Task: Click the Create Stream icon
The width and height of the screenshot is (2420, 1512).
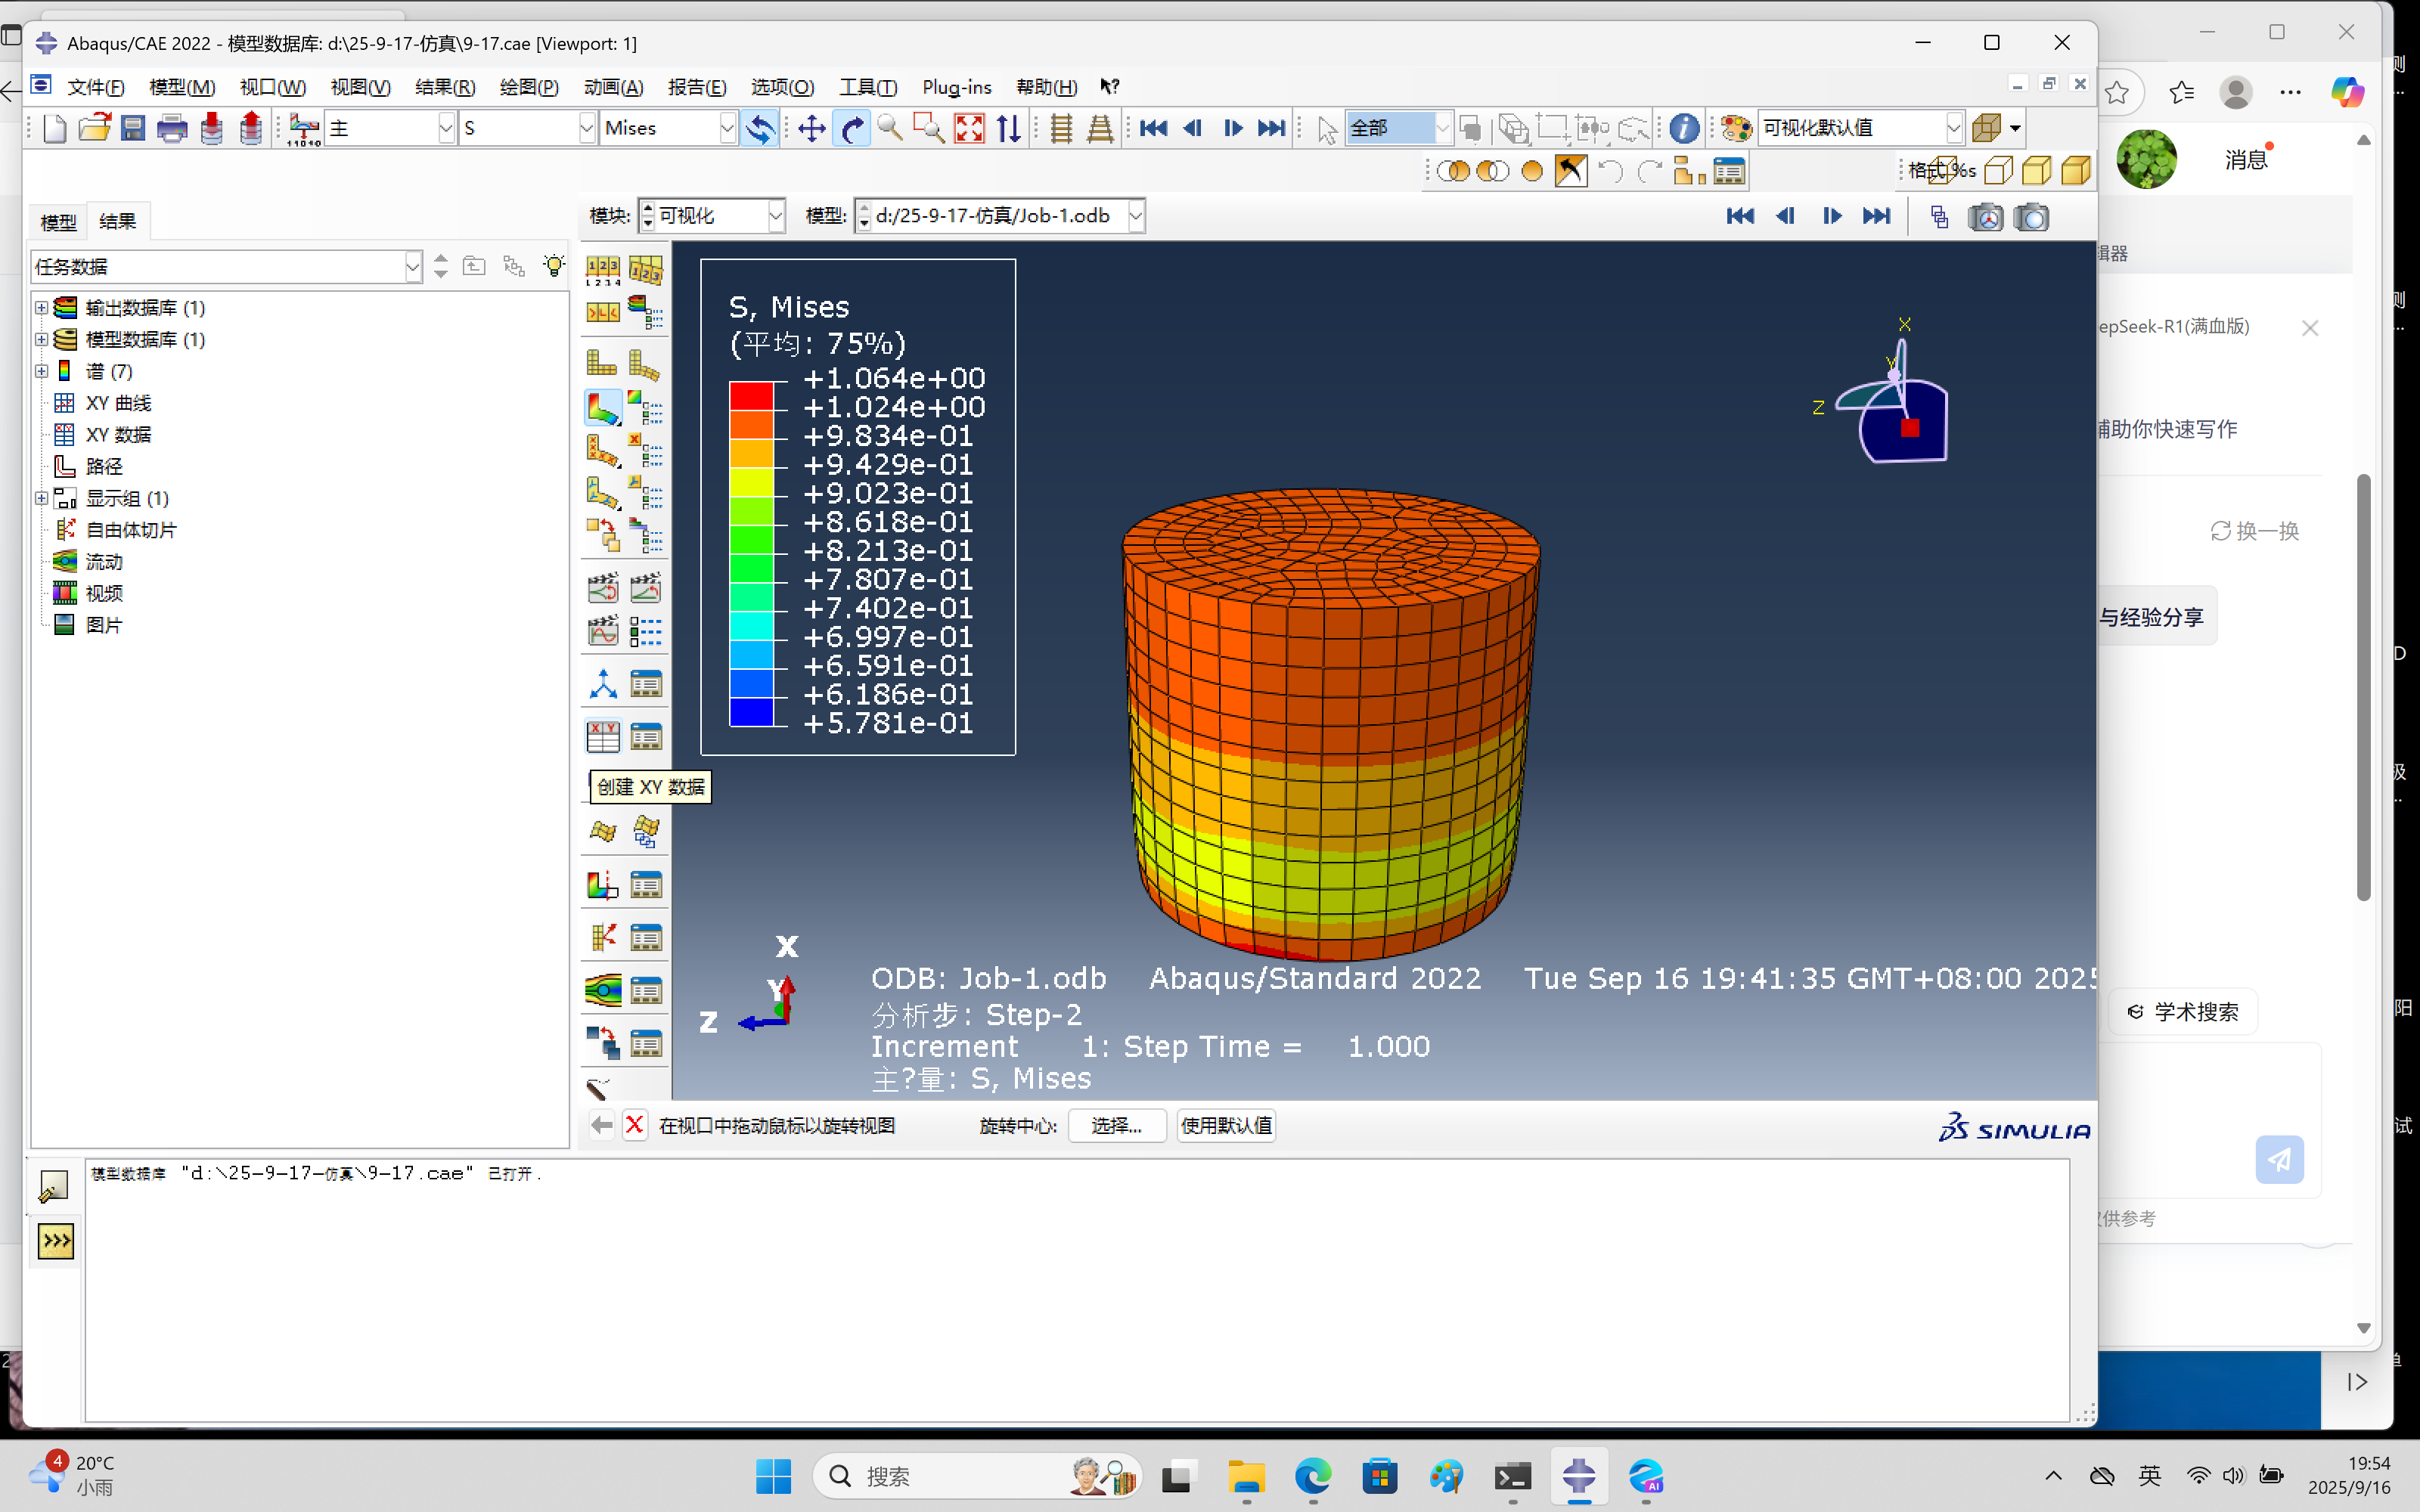Action: point(603,990)
